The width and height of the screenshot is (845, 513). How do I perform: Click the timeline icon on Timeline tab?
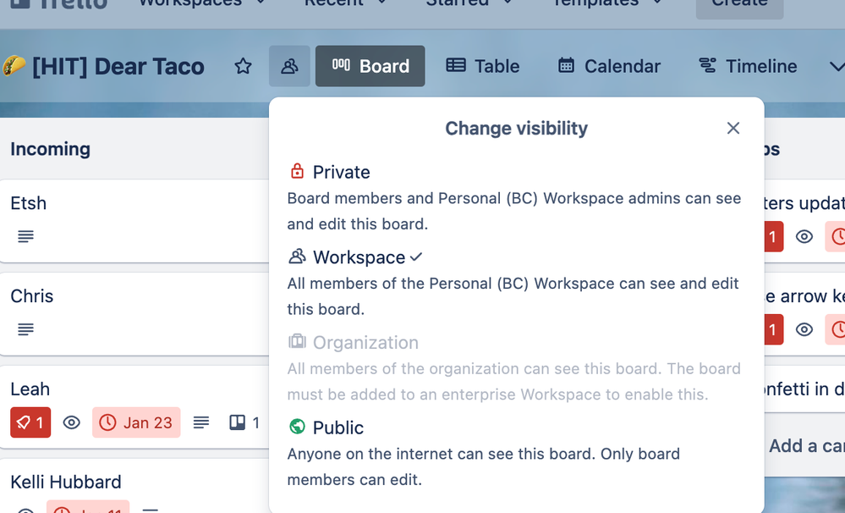click(x=708, y=65)
